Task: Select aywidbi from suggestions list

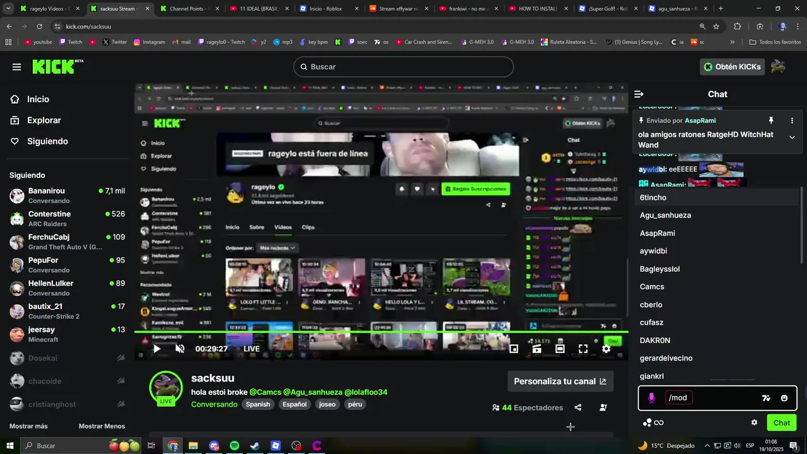Action: point(717,251)
